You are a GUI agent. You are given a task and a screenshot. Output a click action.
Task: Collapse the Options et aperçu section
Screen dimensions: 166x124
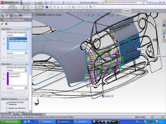pyautogui.click(x=27, y=99)
